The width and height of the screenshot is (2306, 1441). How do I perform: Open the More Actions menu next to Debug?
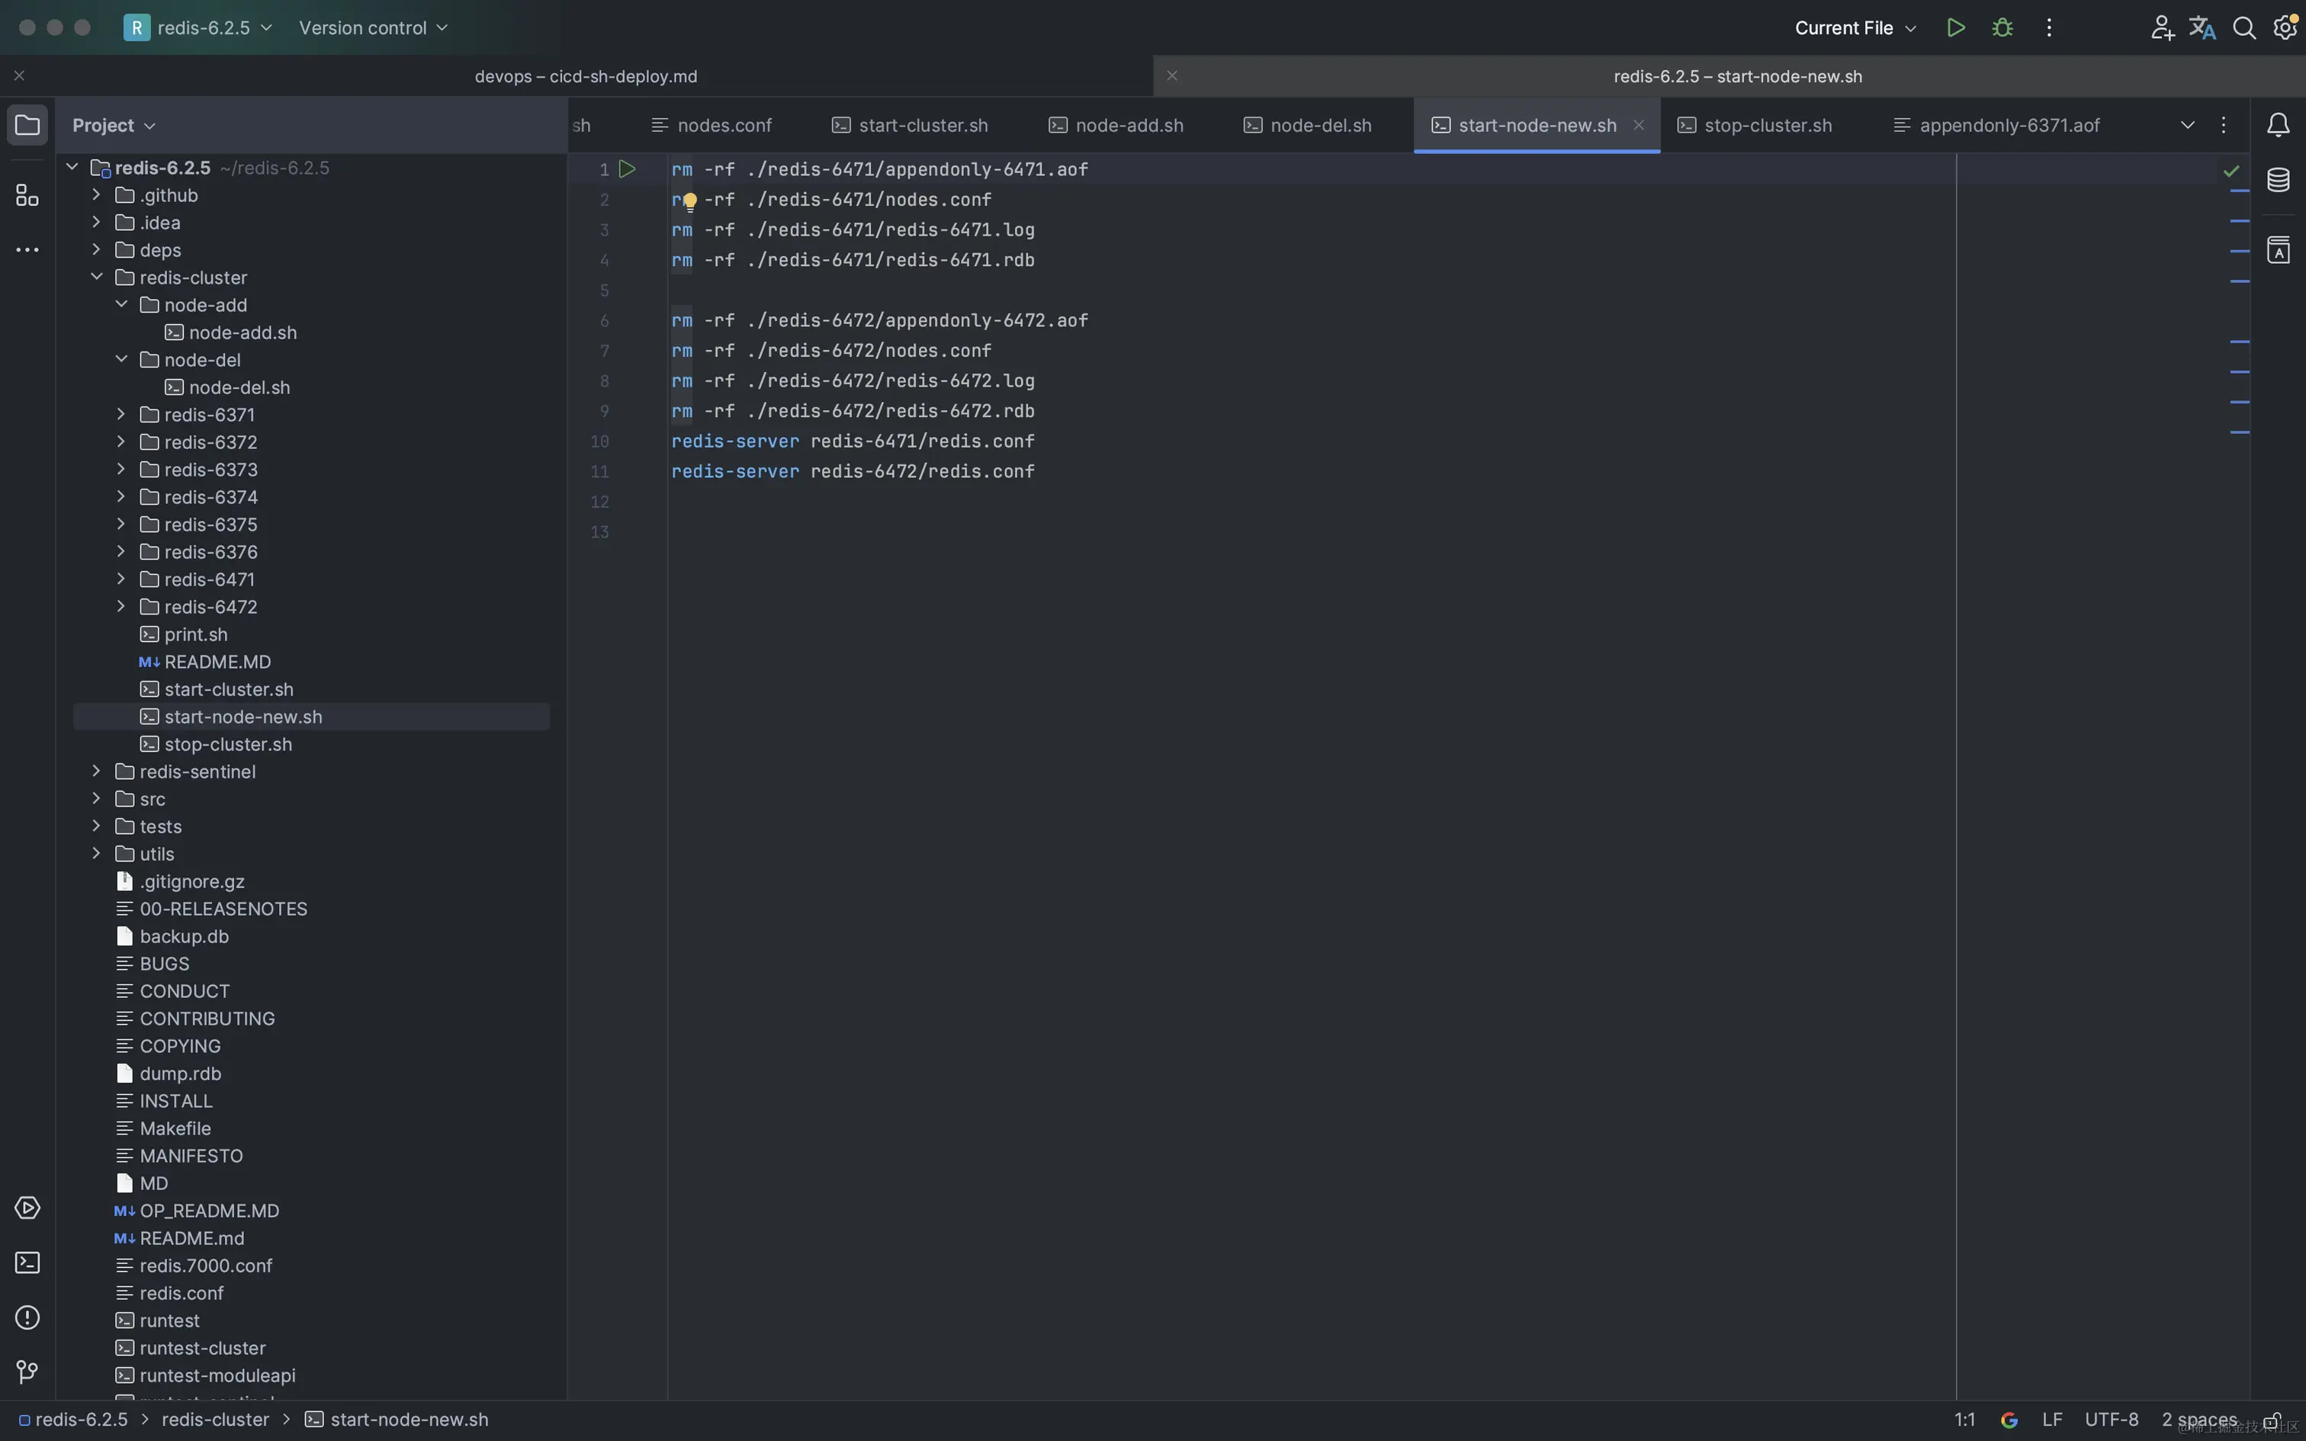pyautogui.click(x=2049, y=27)
